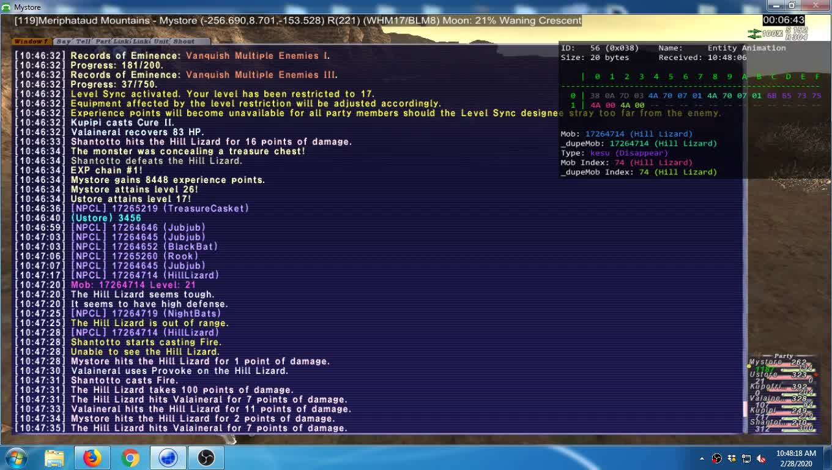Click 'Type: kesu (Disappear)' in packet overlay

click(x=614, y=153)
